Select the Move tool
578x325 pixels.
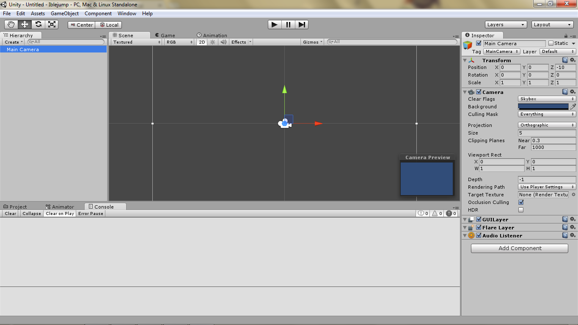[25, 24]
